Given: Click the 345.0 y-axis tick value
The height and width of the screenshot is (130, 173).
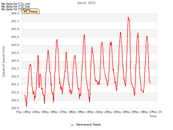Looking at the screenshot, I should tap(15, 29).
